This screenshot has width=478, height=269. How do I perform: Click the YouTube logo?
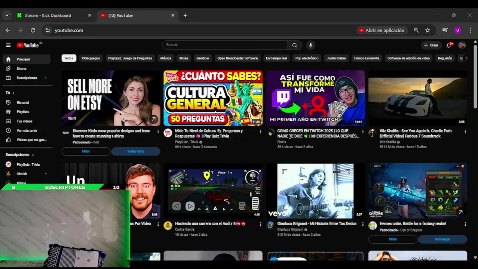pos(29,45)
